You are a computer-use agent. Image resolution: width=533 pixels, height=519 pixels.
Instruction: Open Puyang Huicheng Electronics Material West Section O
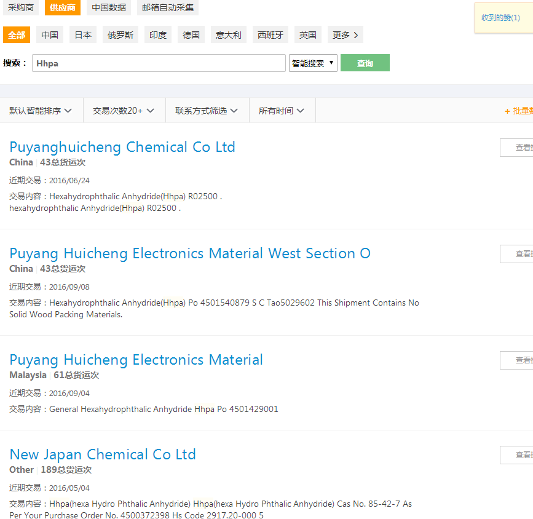coord(190,254)
